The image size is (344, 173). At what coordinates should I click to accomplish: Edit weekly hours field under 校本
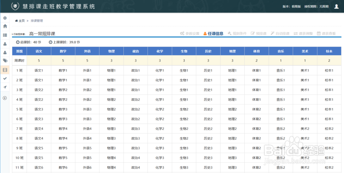point(329,60)
